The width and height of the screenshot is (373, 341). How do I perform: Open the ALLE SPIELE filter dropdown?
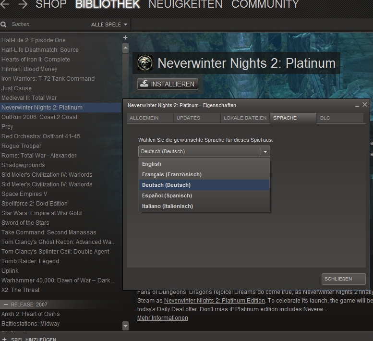pos(109,24)
